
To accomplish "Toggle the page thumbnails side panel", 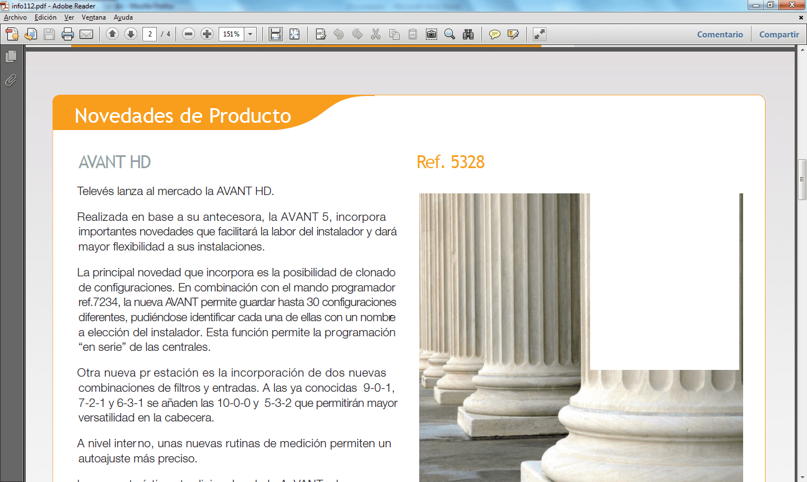I will [11, 57].
